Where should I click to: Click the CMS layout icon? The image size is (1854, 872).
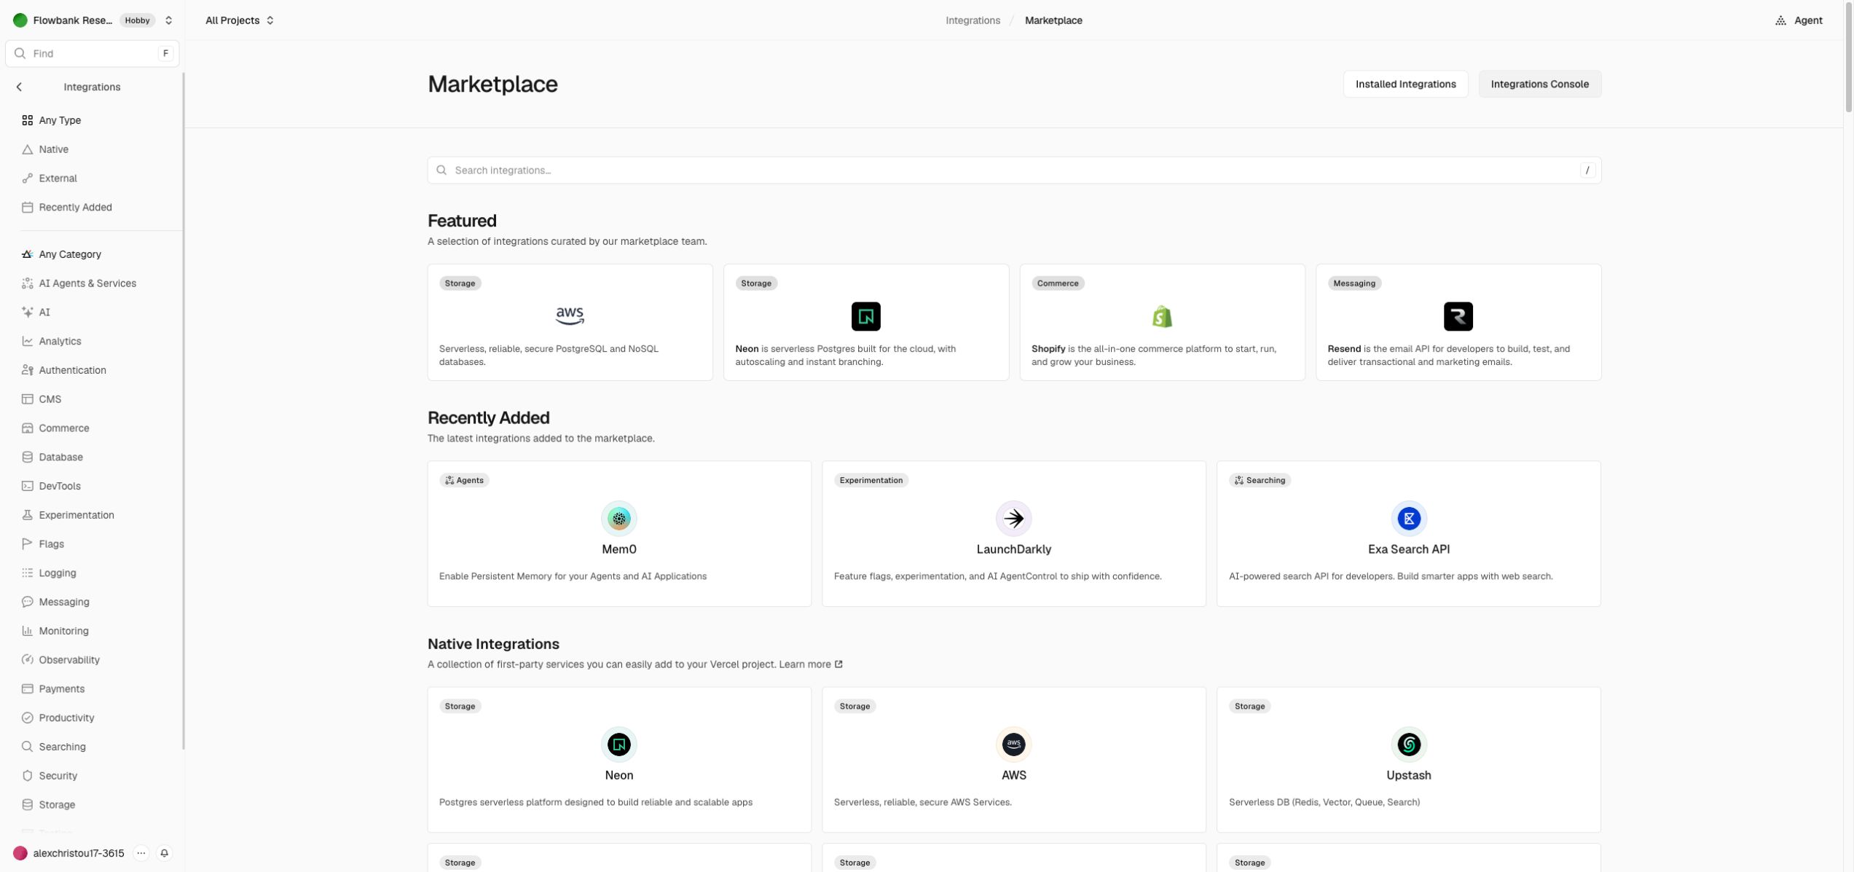pyautogui.click(x=27, y=399)
